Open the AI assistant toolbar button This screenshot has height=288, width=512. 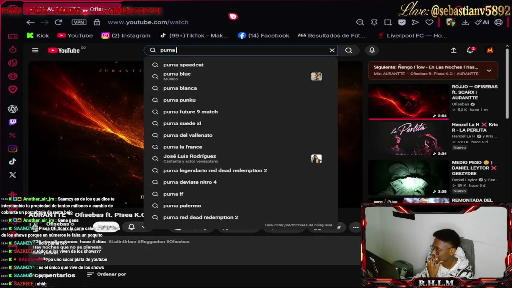pos(482,22)
